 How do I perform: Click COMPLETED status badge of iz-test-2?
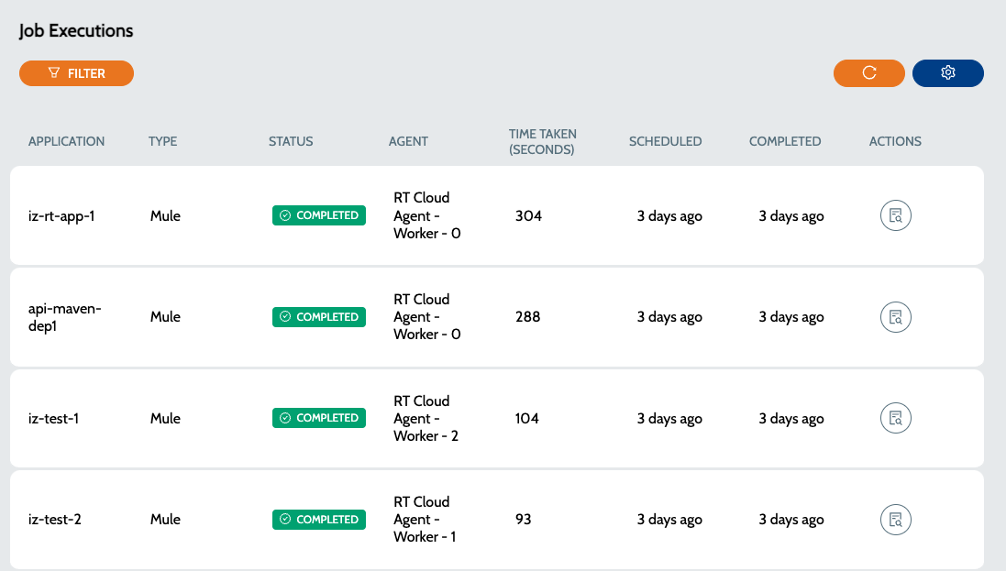[319, 519]
